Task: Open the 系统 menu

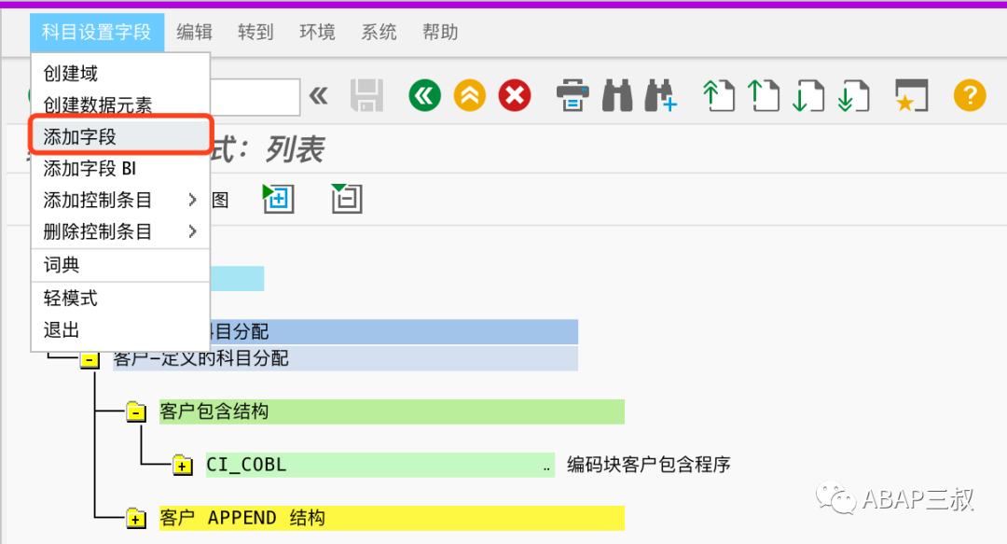Action: tap(379, 32)
